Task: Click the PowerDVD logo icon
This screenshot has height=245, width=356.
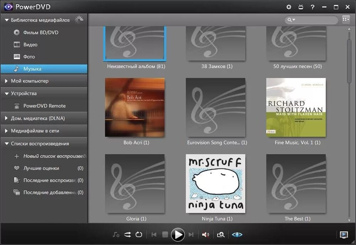Action: tap(9, 7)
